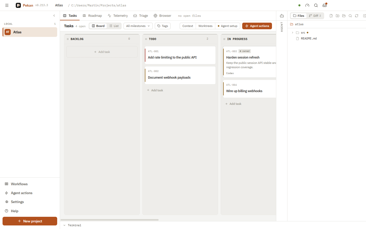The image size is (366, 229).
Task: Open the Tags filter
Action: [x=163, y=26]
